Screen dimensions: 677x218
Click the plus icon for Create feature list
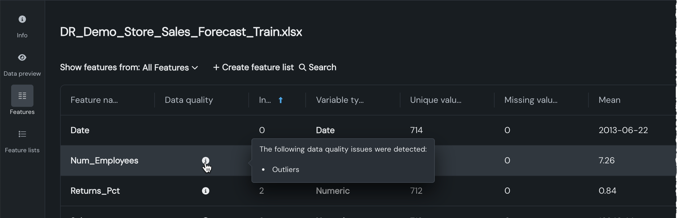[x=216, y=67]
